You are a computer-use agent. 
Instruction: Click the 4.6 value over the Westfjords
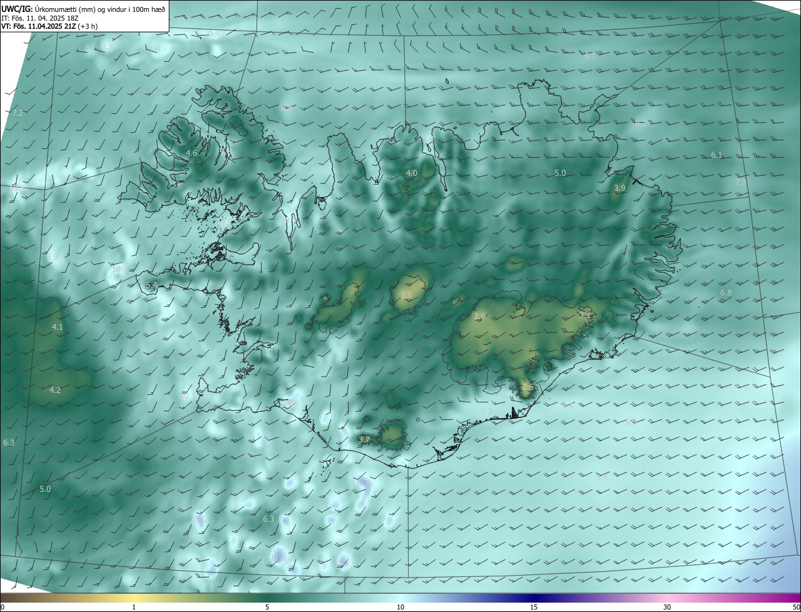191,153
